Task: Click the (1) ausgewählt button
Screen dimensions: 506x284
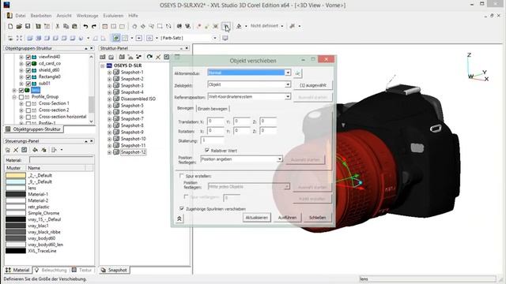Action: pos(313,85)
